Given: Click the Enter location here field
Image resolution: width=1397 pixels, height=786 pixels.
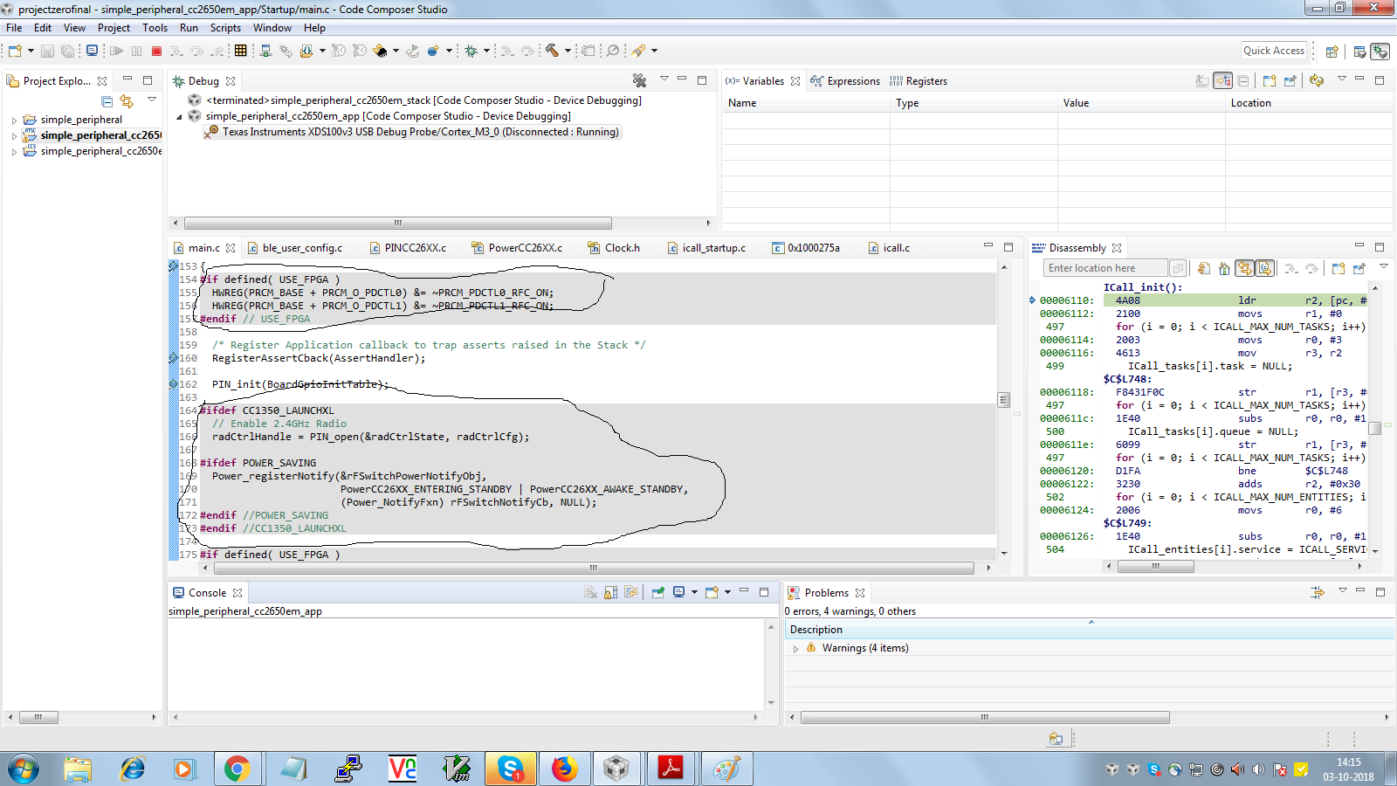Looking at the screenshot, I should 1105,268.
